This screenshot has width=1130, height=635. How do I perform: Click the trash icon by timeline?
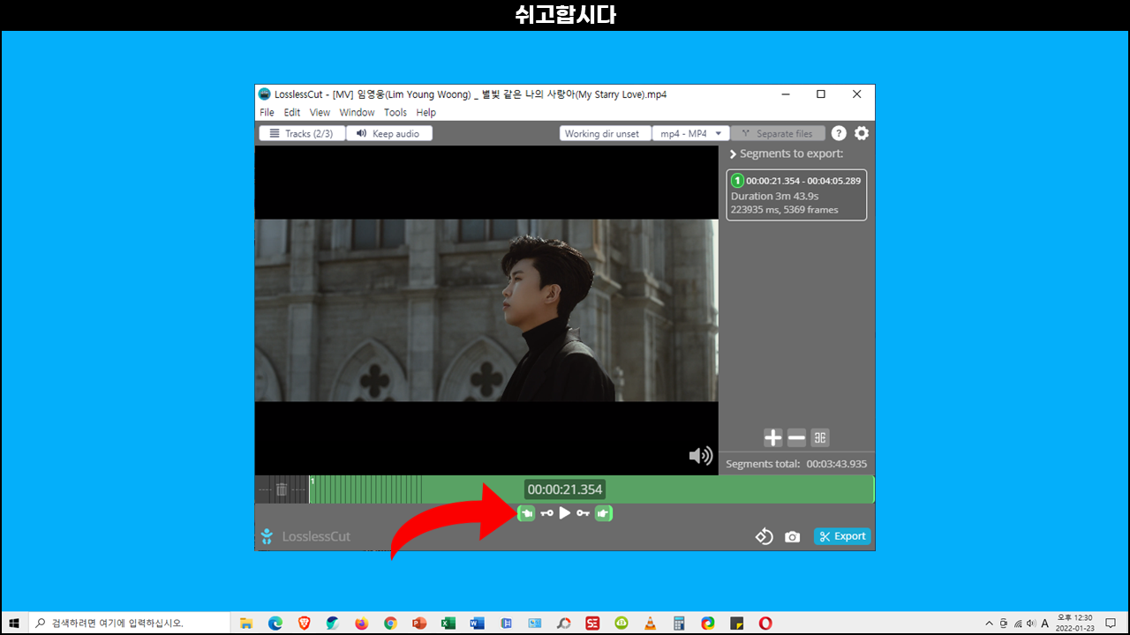point(281,489)
